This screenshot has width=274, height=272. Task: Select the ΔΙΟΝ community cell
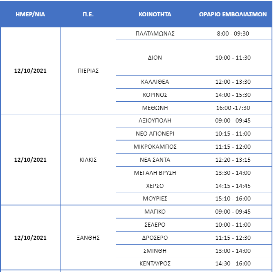click(155, 58)
